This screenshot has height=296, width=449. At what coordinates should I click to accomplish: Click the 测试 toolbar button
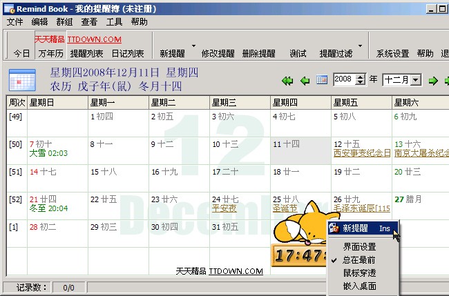pos(298,53)
